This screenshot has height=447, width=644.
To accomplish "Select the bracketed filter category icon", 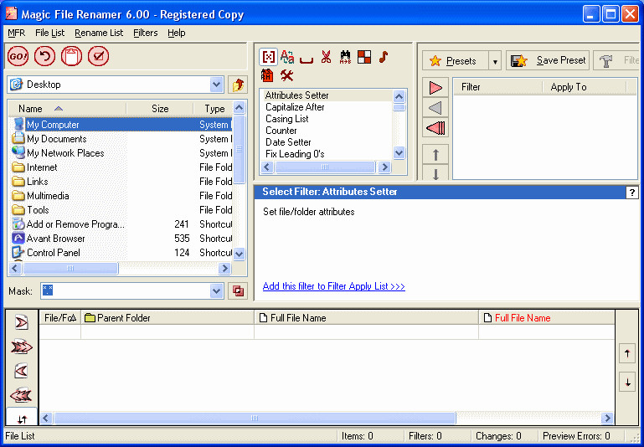I will pyautogui.click(x=268, y=57).
